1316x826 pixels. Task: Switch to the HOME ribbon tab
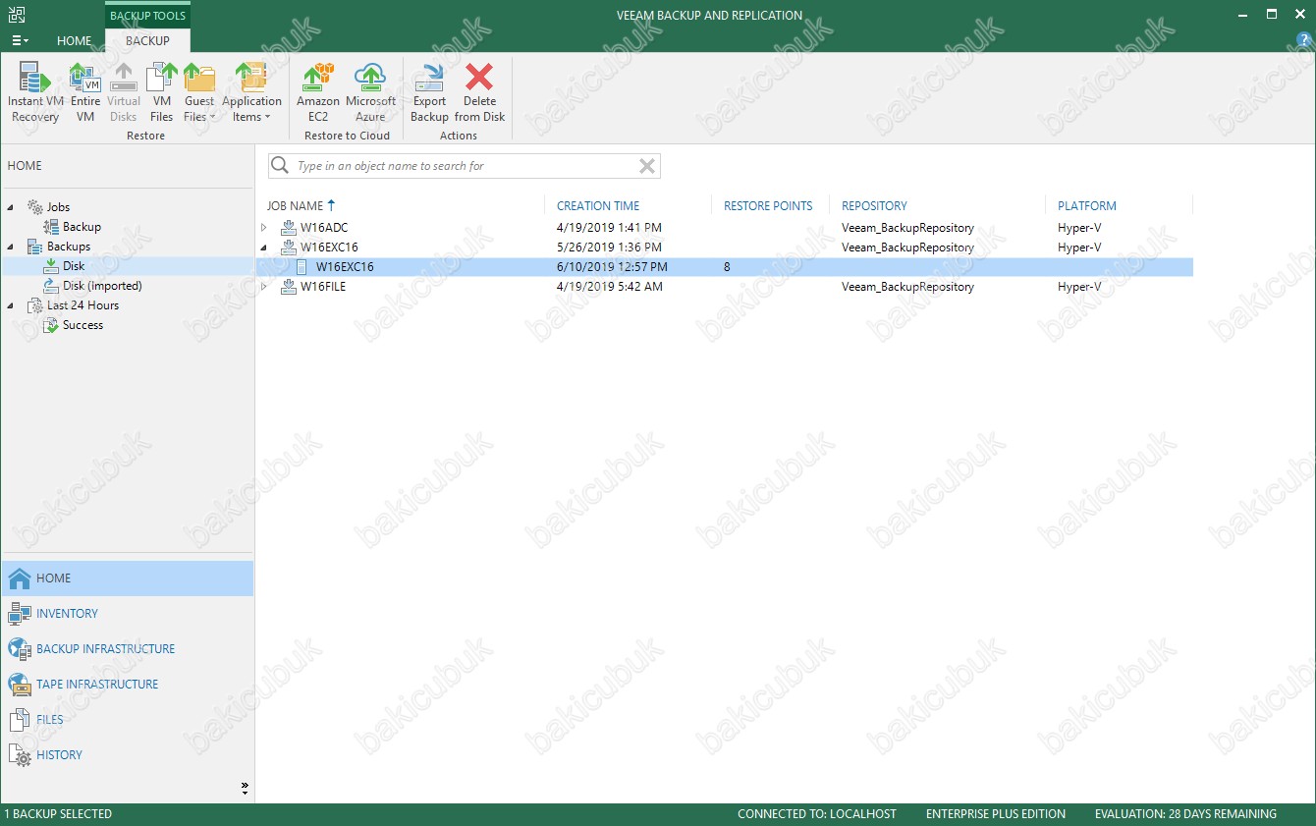pyautogui.click(x=74, y=40)
